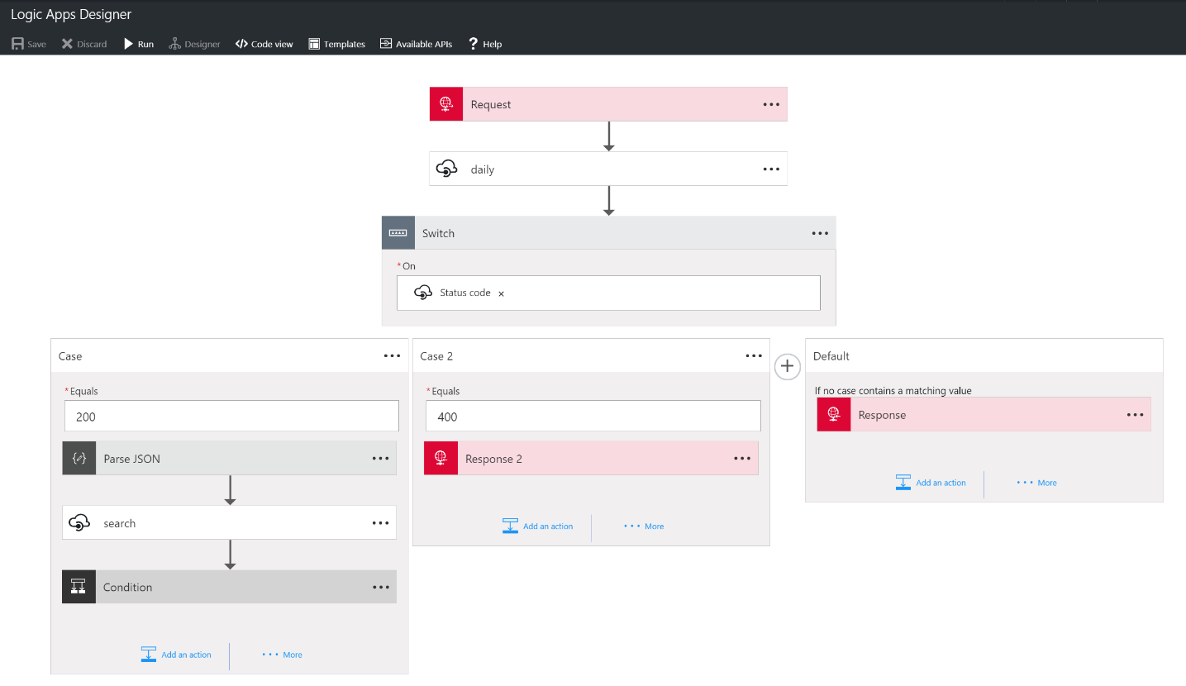This screenshot has height=686, width=1186.
Task: Add a new switch case with plus button
Action: (x=787, y=366)
